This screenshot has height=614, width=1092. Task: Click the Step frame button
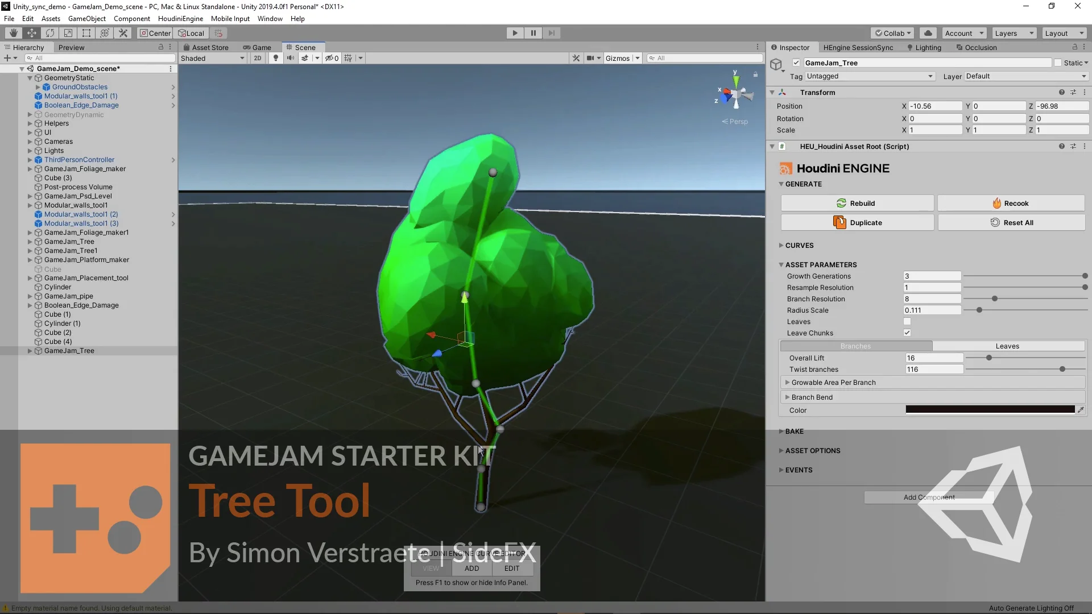click(551, 33)
